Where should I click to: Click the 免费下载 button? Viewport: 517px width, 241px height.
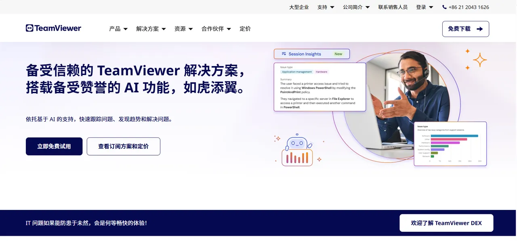[x=466, y=29]
